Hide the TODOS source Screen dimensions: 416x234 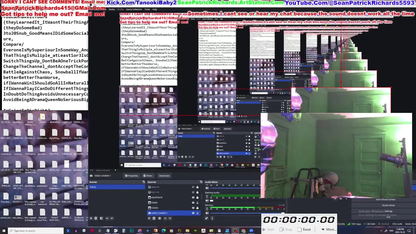[x=193, y=208]
